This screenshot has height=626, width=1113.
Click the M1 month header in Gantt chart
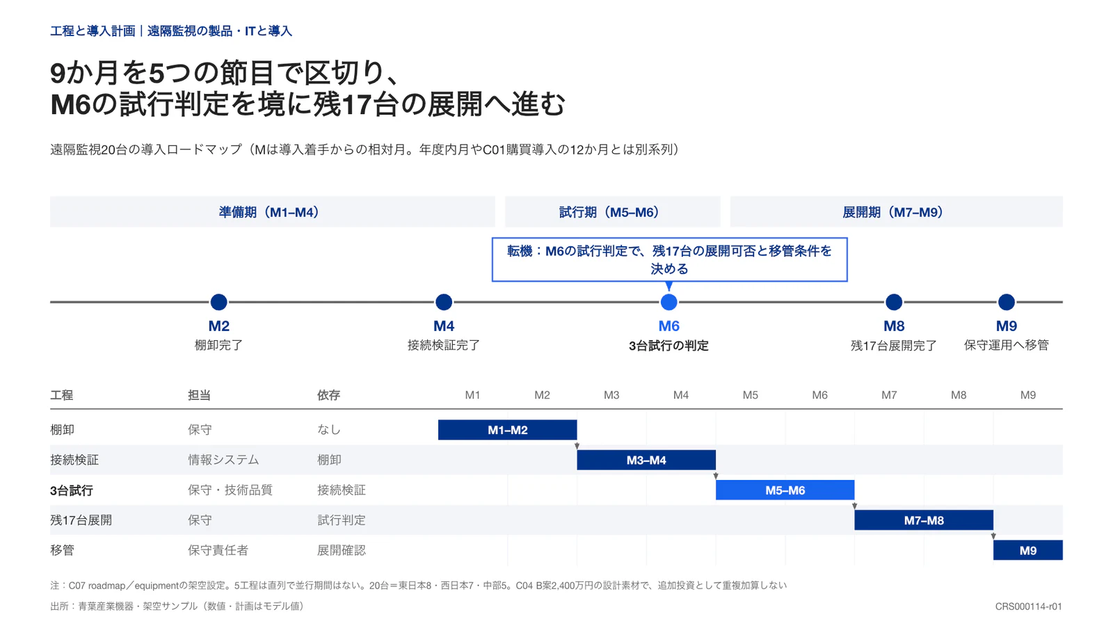tap(472, 395)
